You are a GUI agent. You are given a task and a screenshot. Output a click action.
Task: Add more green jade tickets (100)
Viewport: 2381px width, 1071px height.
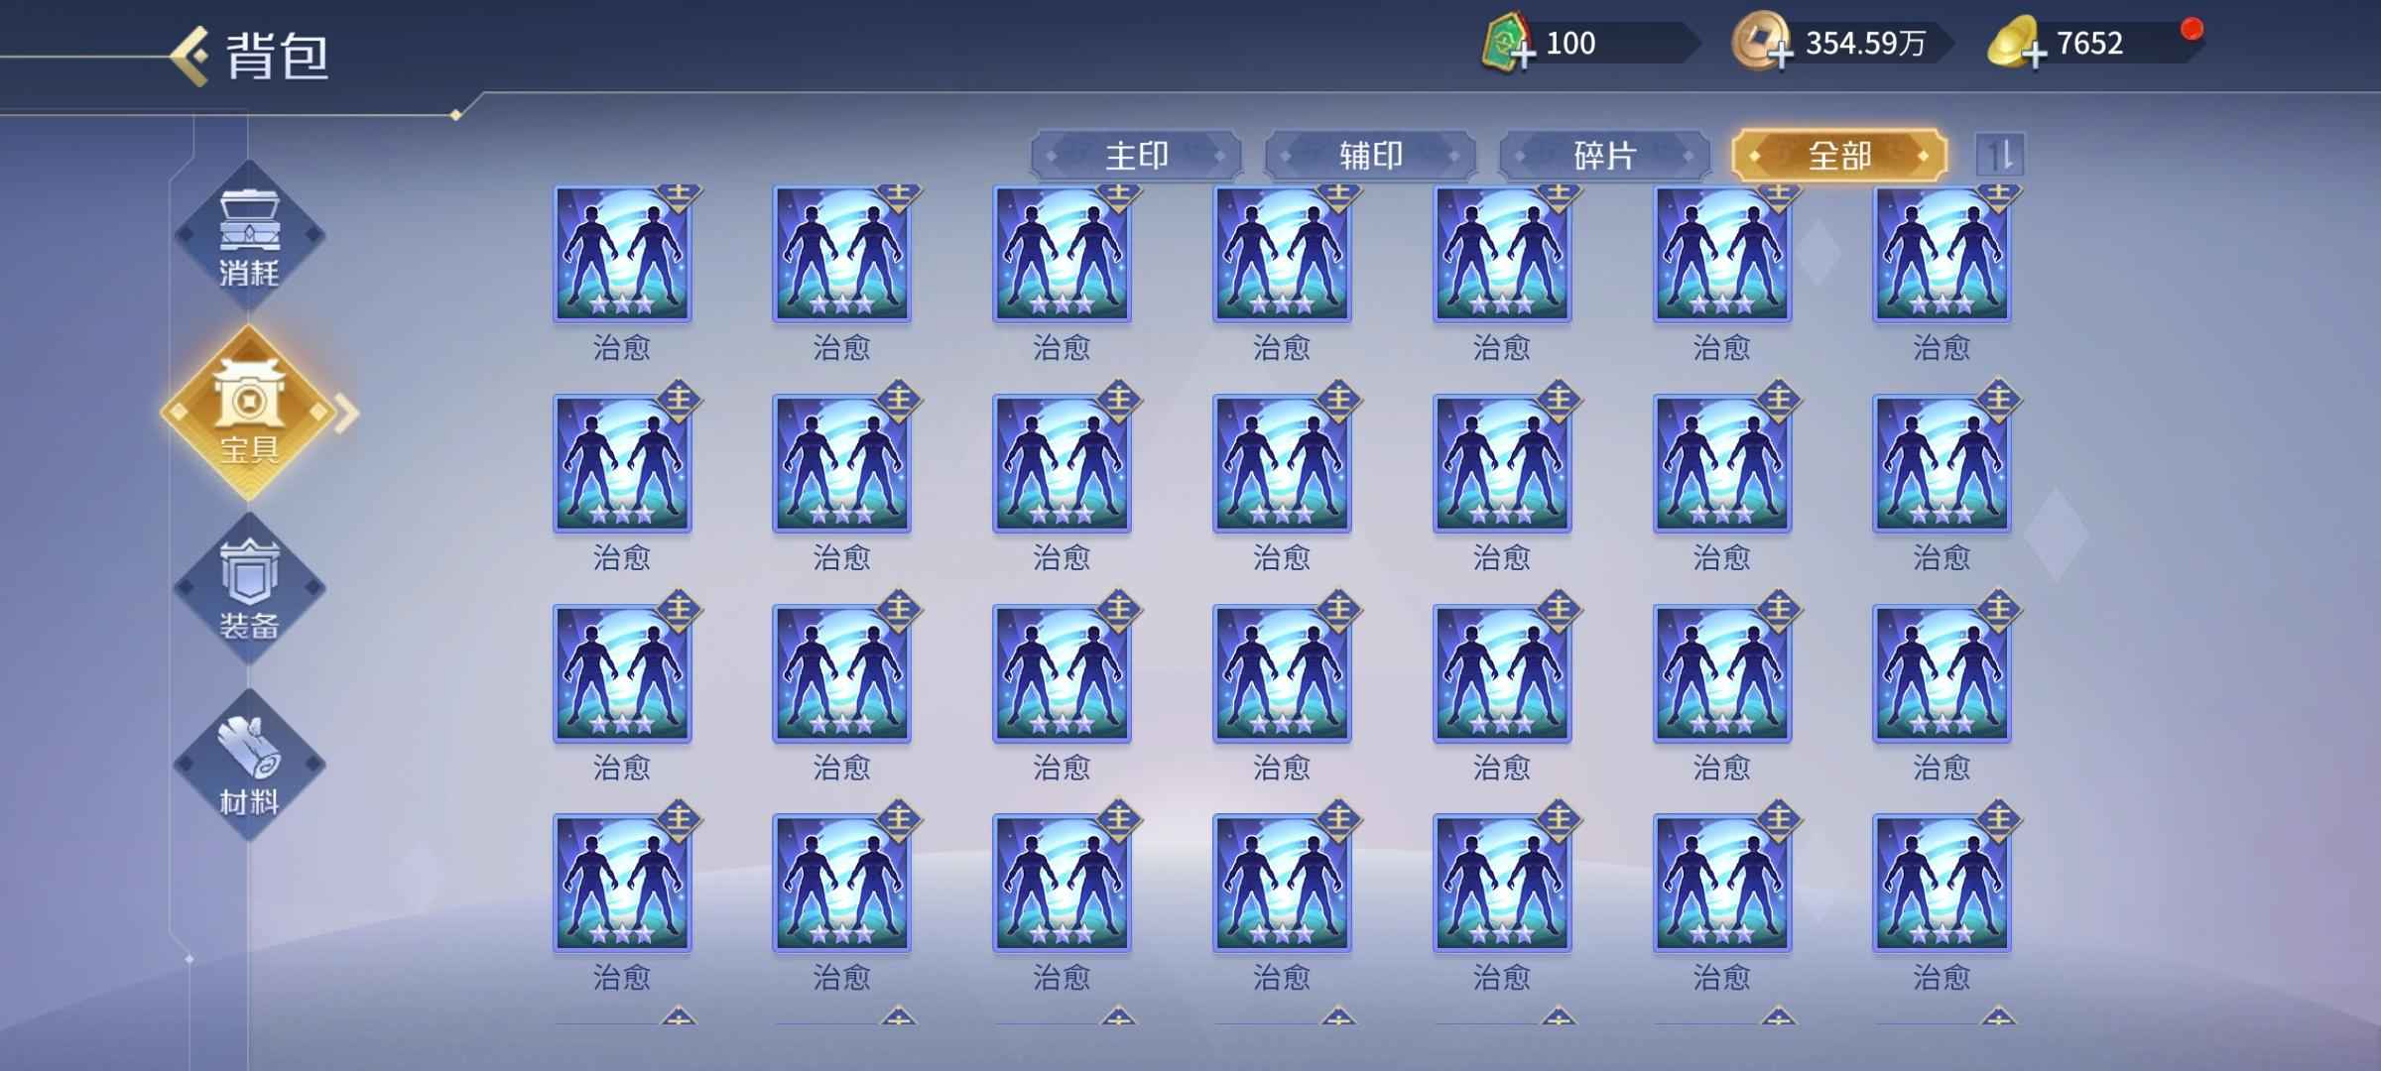tap(1525, 54)
